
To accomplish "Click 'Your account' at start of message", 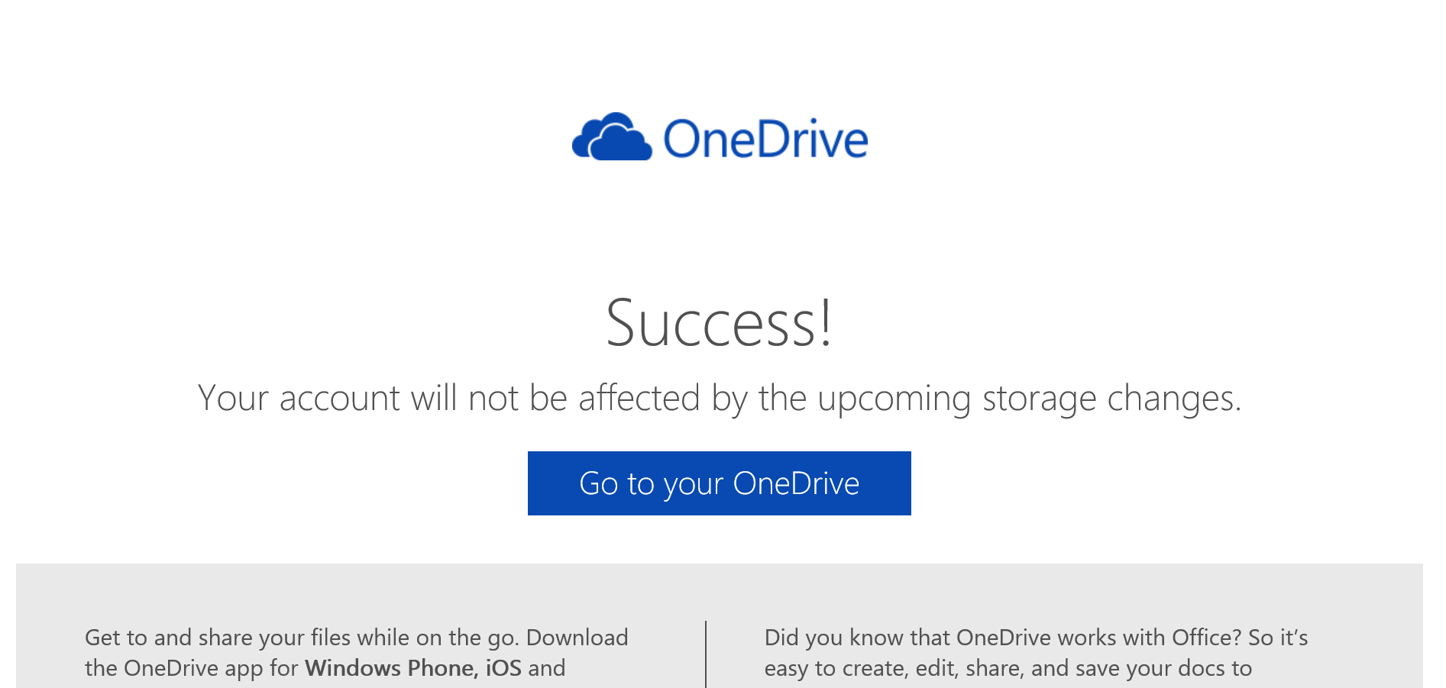I will [299, 398].
